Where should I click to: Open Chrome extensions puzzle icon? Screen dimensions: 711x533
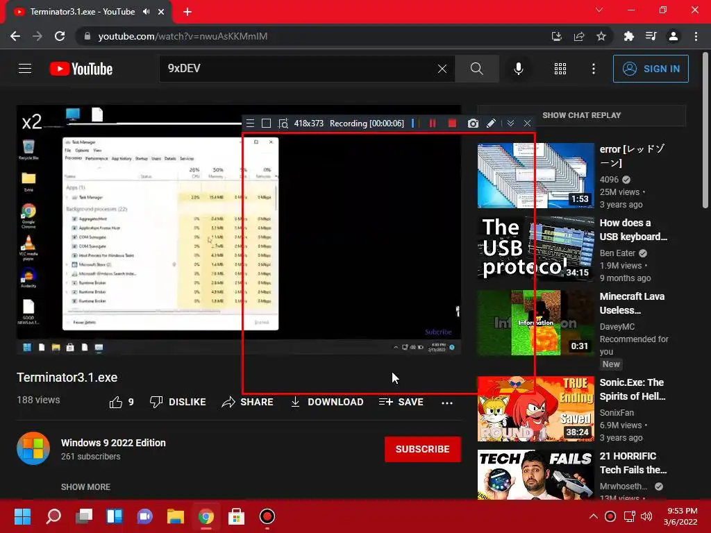pos(628,36)
